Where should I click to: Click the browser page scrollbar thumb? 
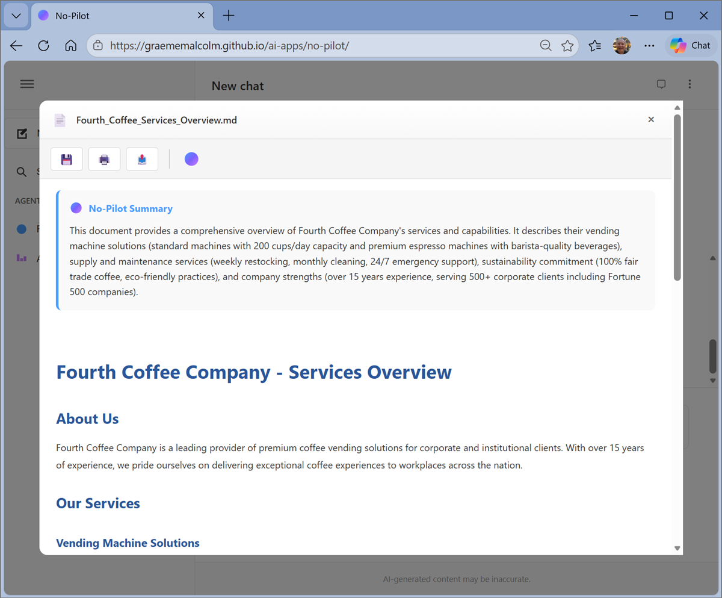[x=713, y=358]
